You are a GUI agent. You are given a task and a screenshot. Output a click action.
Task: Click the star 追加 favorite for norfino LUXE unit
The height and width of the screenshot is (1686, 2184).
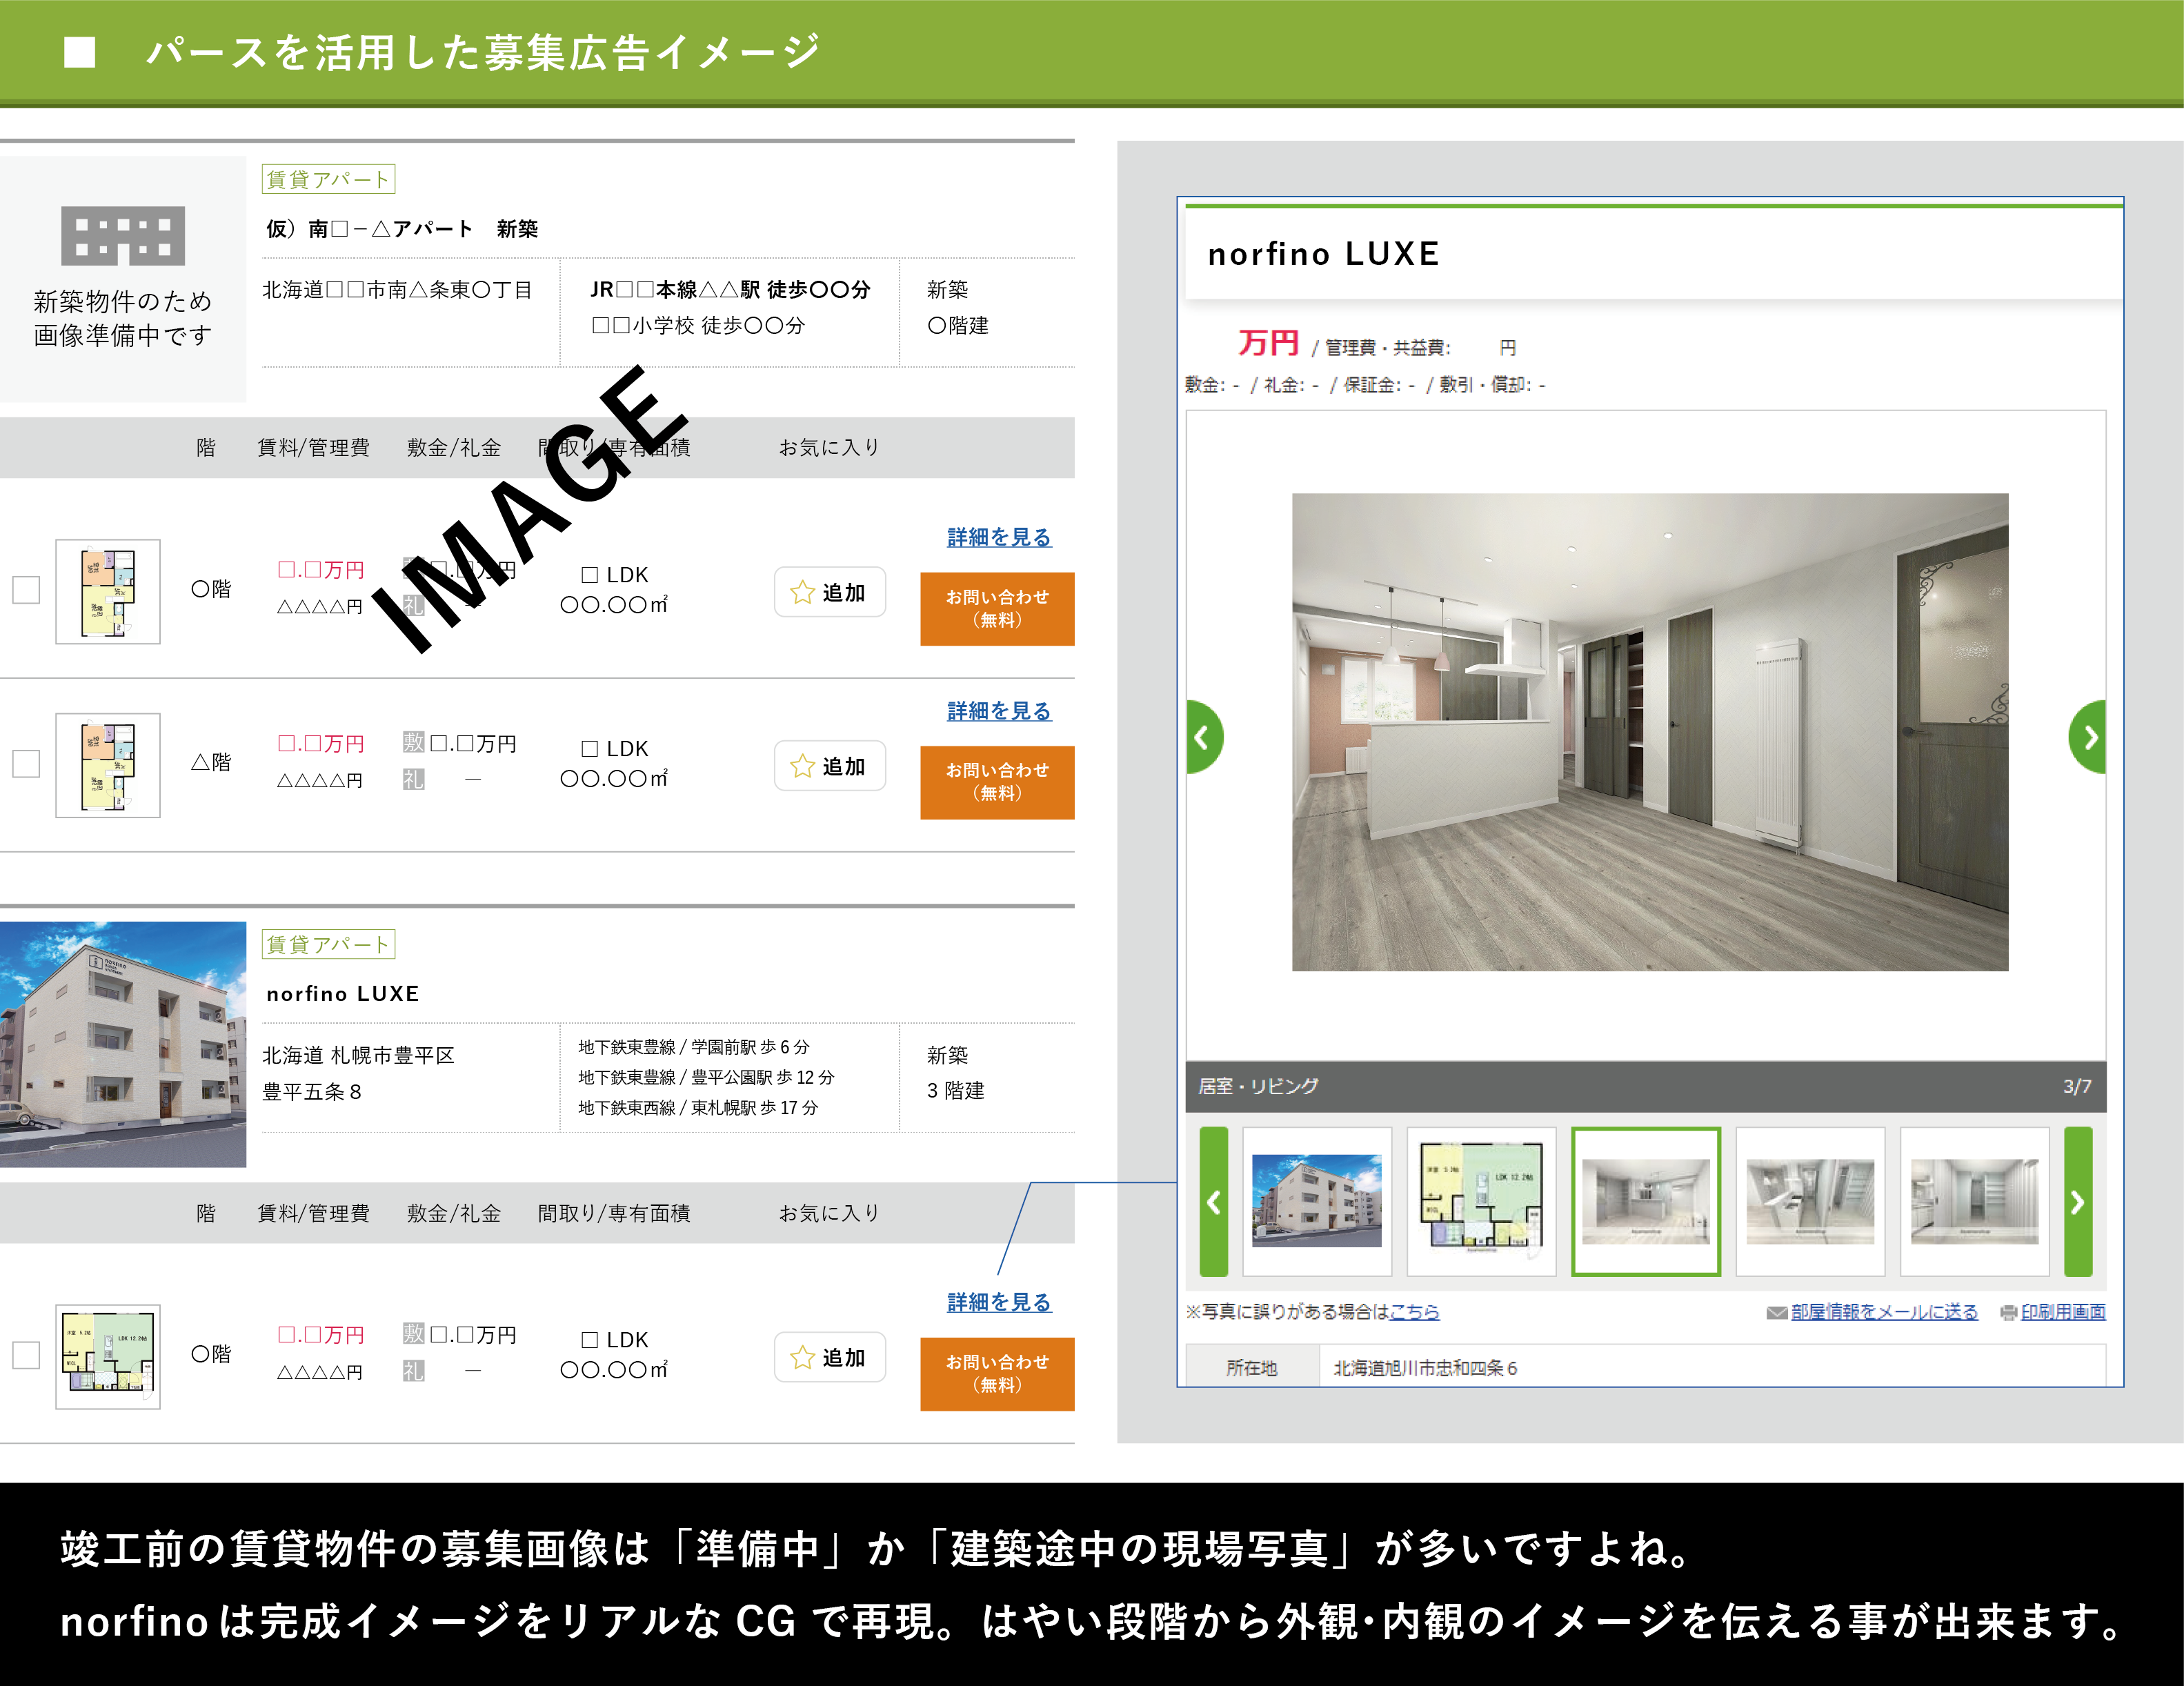coord(830,1357)
